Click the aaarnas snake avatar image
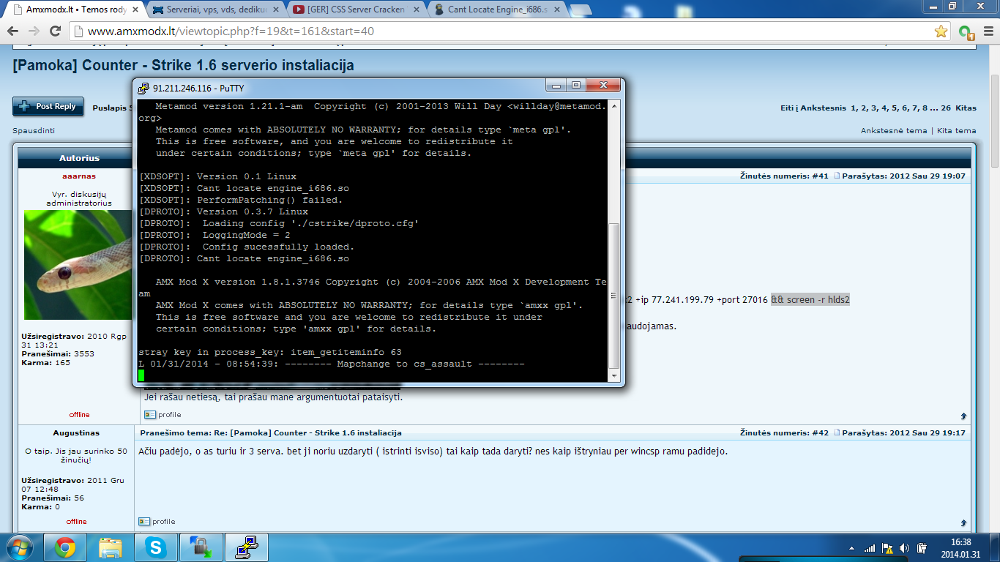 pyautogui.click(x=78, y=265)
